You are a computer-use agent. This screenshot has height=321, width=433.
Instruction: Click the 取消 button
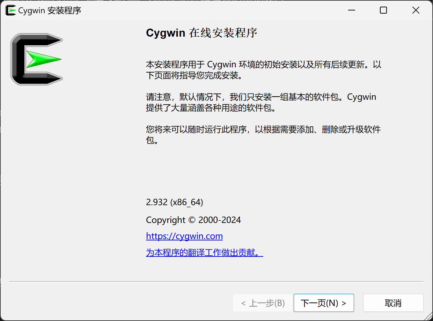click(393, 303)
